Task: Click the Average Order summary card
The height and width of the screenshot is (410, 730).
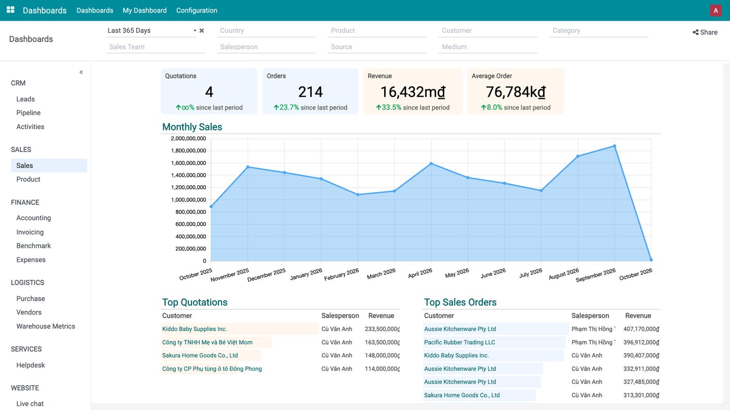Action: click(516, 92)
